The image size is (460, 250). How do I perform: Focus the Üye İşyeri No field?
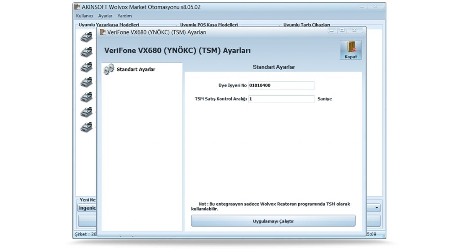[281, 86]
